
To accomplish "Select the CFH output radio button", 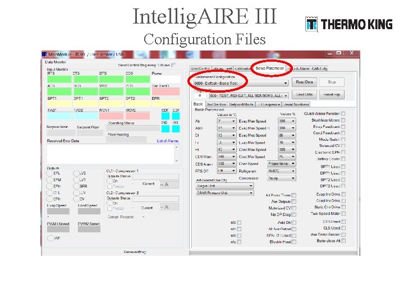I will (x=49, y=199).
